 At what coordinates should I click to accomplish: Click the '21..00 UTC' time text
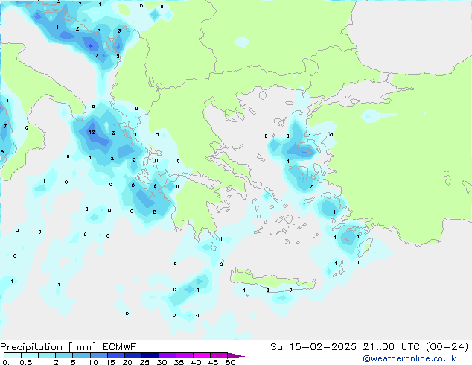pyautogui.click(x=393, y=347)
